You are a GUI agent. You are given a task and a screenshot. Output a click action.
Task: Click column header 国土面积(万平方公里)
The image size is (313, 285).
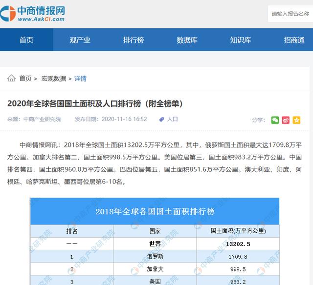point(238,231)
